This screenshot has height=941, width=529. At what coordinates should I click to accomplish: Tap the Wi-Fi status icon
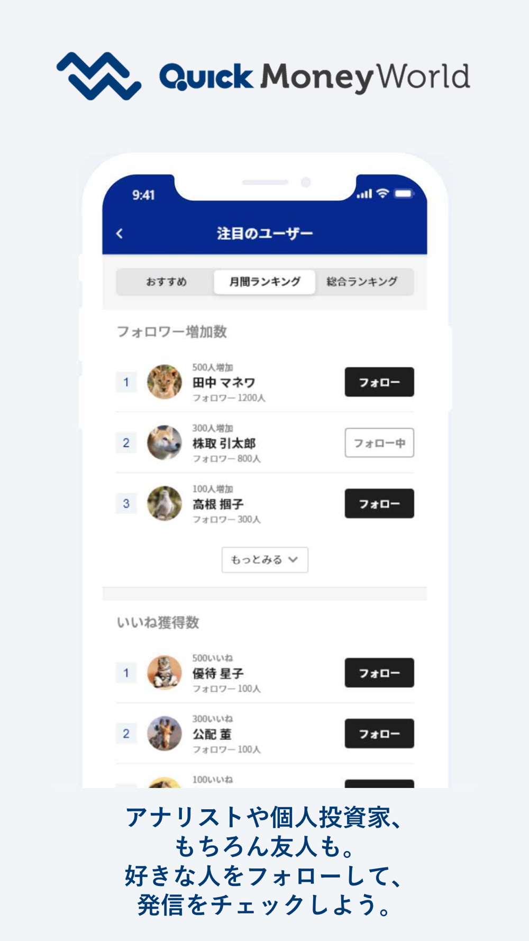pos(382,194)
